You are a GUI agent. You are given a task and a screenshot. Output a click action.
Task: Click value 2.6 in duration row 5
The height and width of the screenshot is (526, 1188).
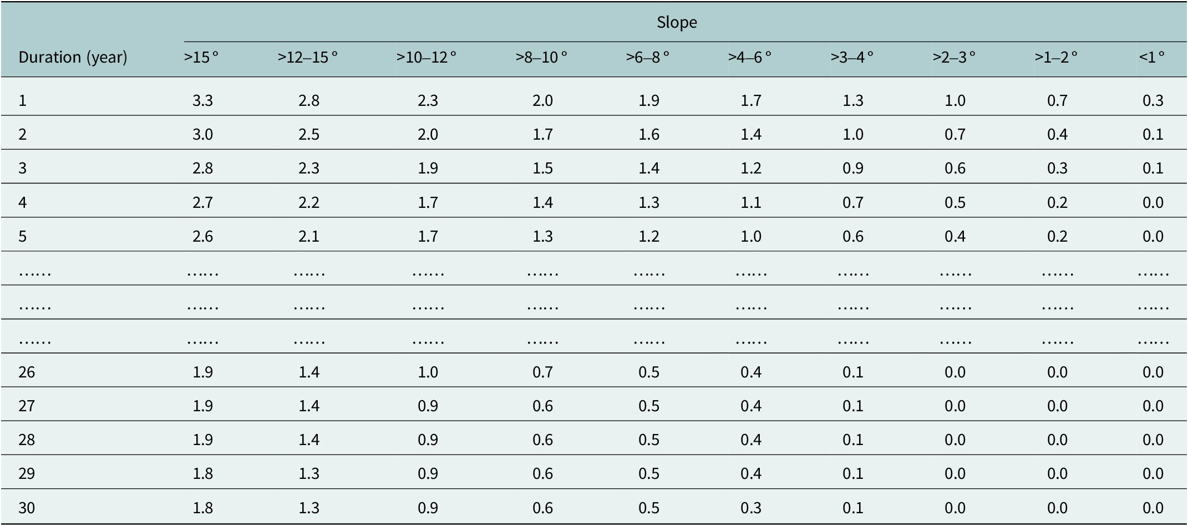tap(202, 236)
